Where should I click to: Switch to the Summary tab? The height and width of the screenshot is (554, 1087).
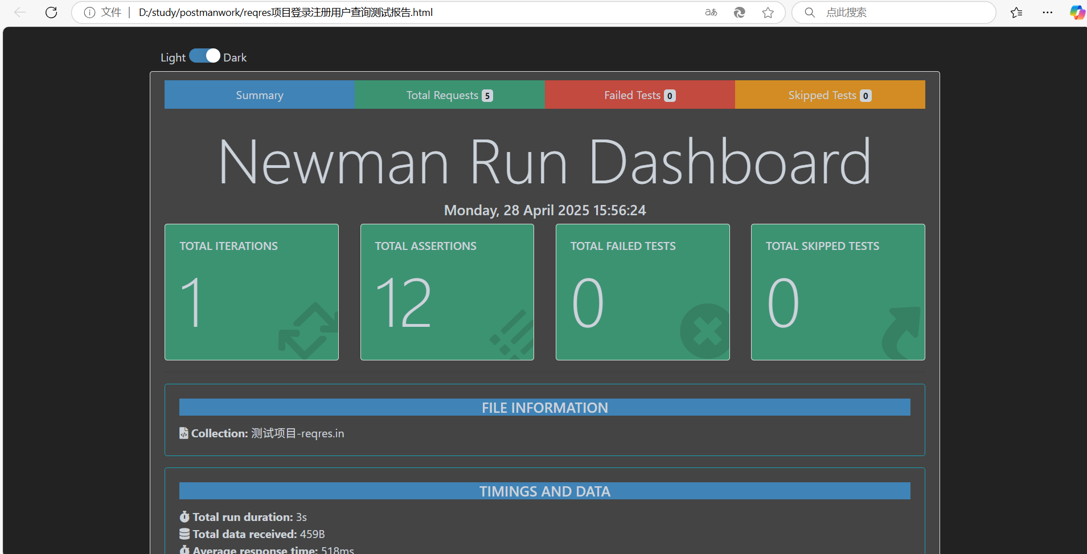click(260, 95)
